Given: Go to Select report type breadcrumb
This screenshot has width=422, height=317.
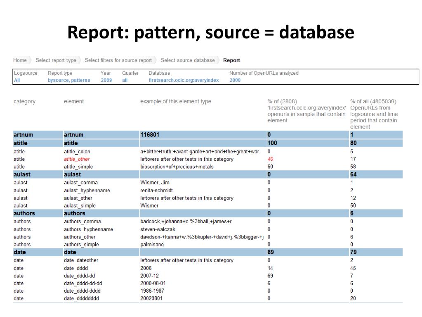Looking at the screenshot, I should click(56, 60).
